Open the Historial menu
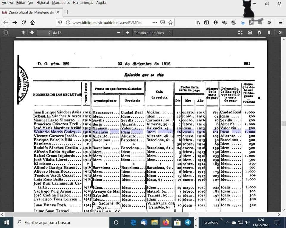 [43, 3]
